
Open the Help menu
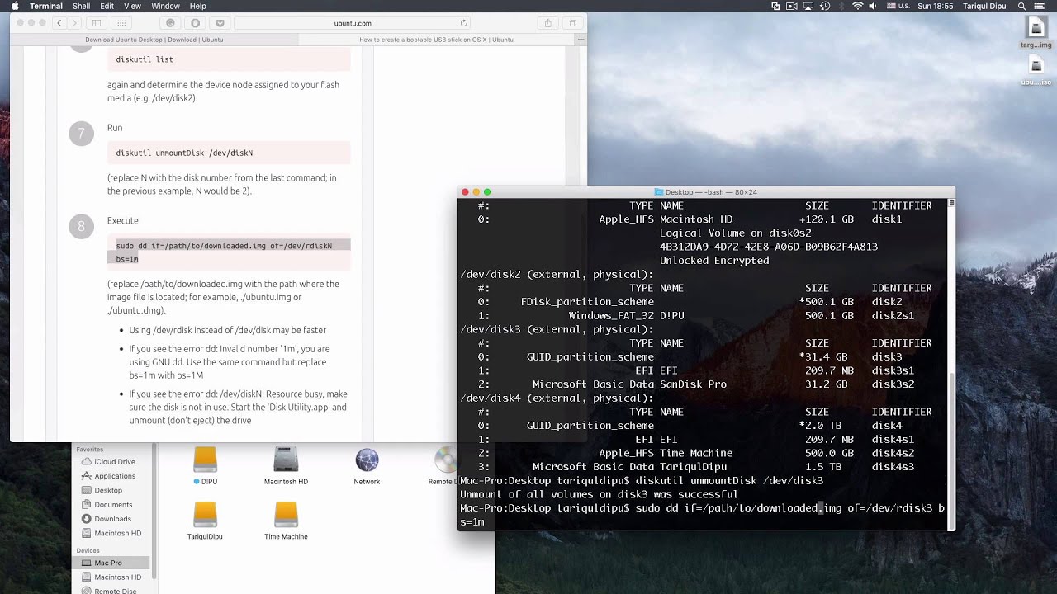pyautogui.click(x=198, y=6)
